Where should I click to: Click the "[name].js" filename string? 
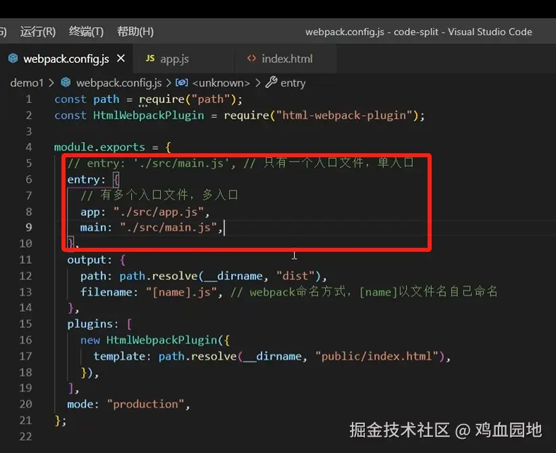[181, 292]
